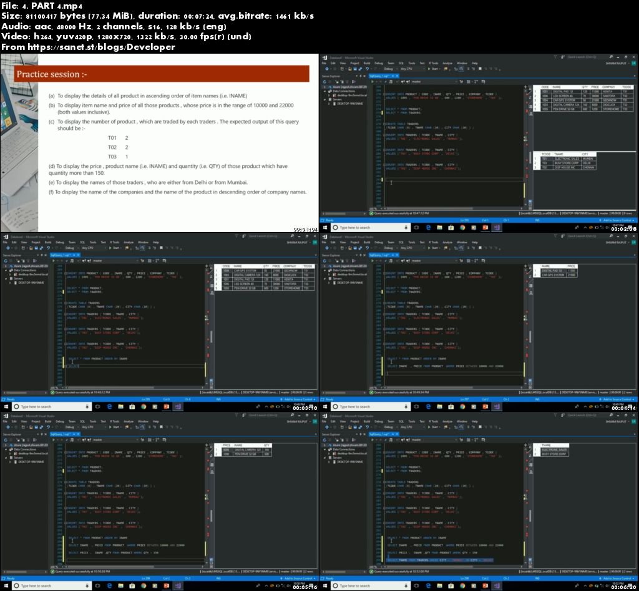Click Windows Start button in 00:02:08 frame

325,227
